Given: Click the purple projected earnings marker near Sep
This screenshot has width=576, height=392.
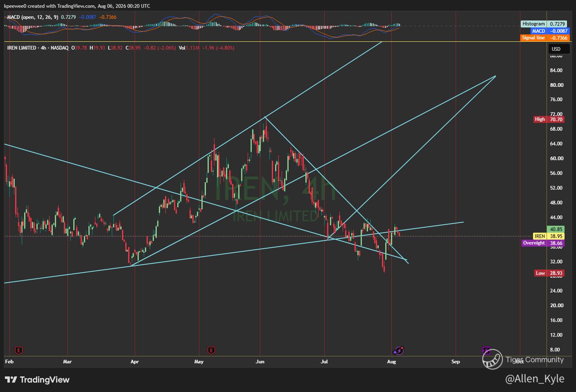Looking at the screenshot, I should 486,350.
